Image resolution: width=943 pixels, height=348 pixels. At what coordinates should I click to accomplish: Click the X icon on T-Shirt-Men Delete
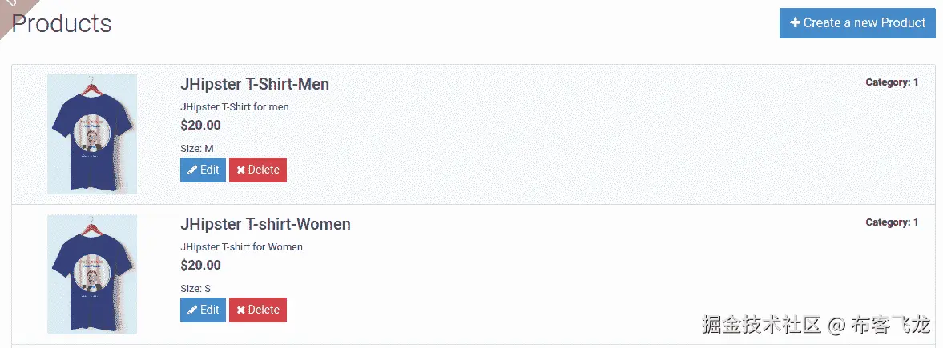240,170
